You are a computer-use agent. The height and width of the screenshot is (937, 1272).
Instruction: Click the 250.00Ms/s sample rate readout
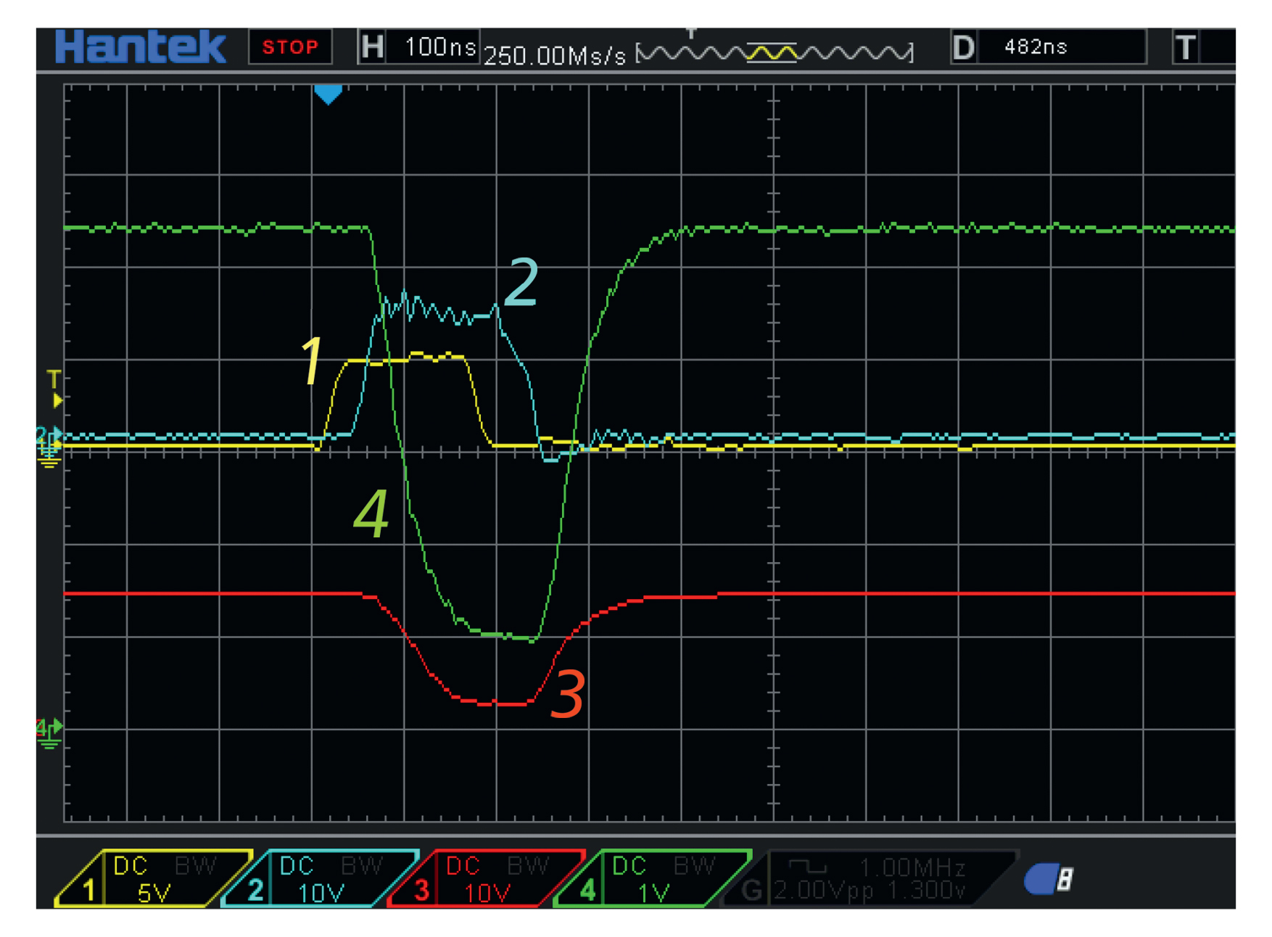[x=555, y=56]
